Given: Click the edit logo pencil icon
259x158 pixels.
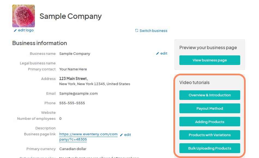Looking at the screenshot, I should pyautogui.click(x=15, y=30).
